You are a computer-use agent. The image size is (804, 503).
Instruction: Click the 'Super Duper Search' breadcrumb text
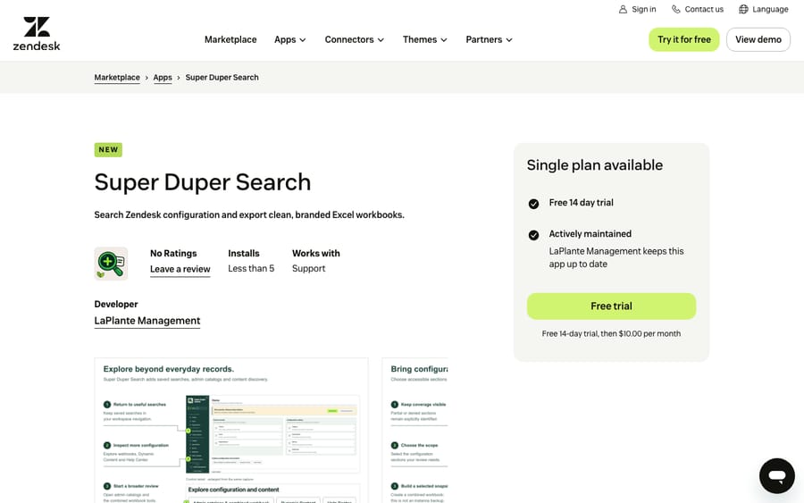(x=222, y=78)
